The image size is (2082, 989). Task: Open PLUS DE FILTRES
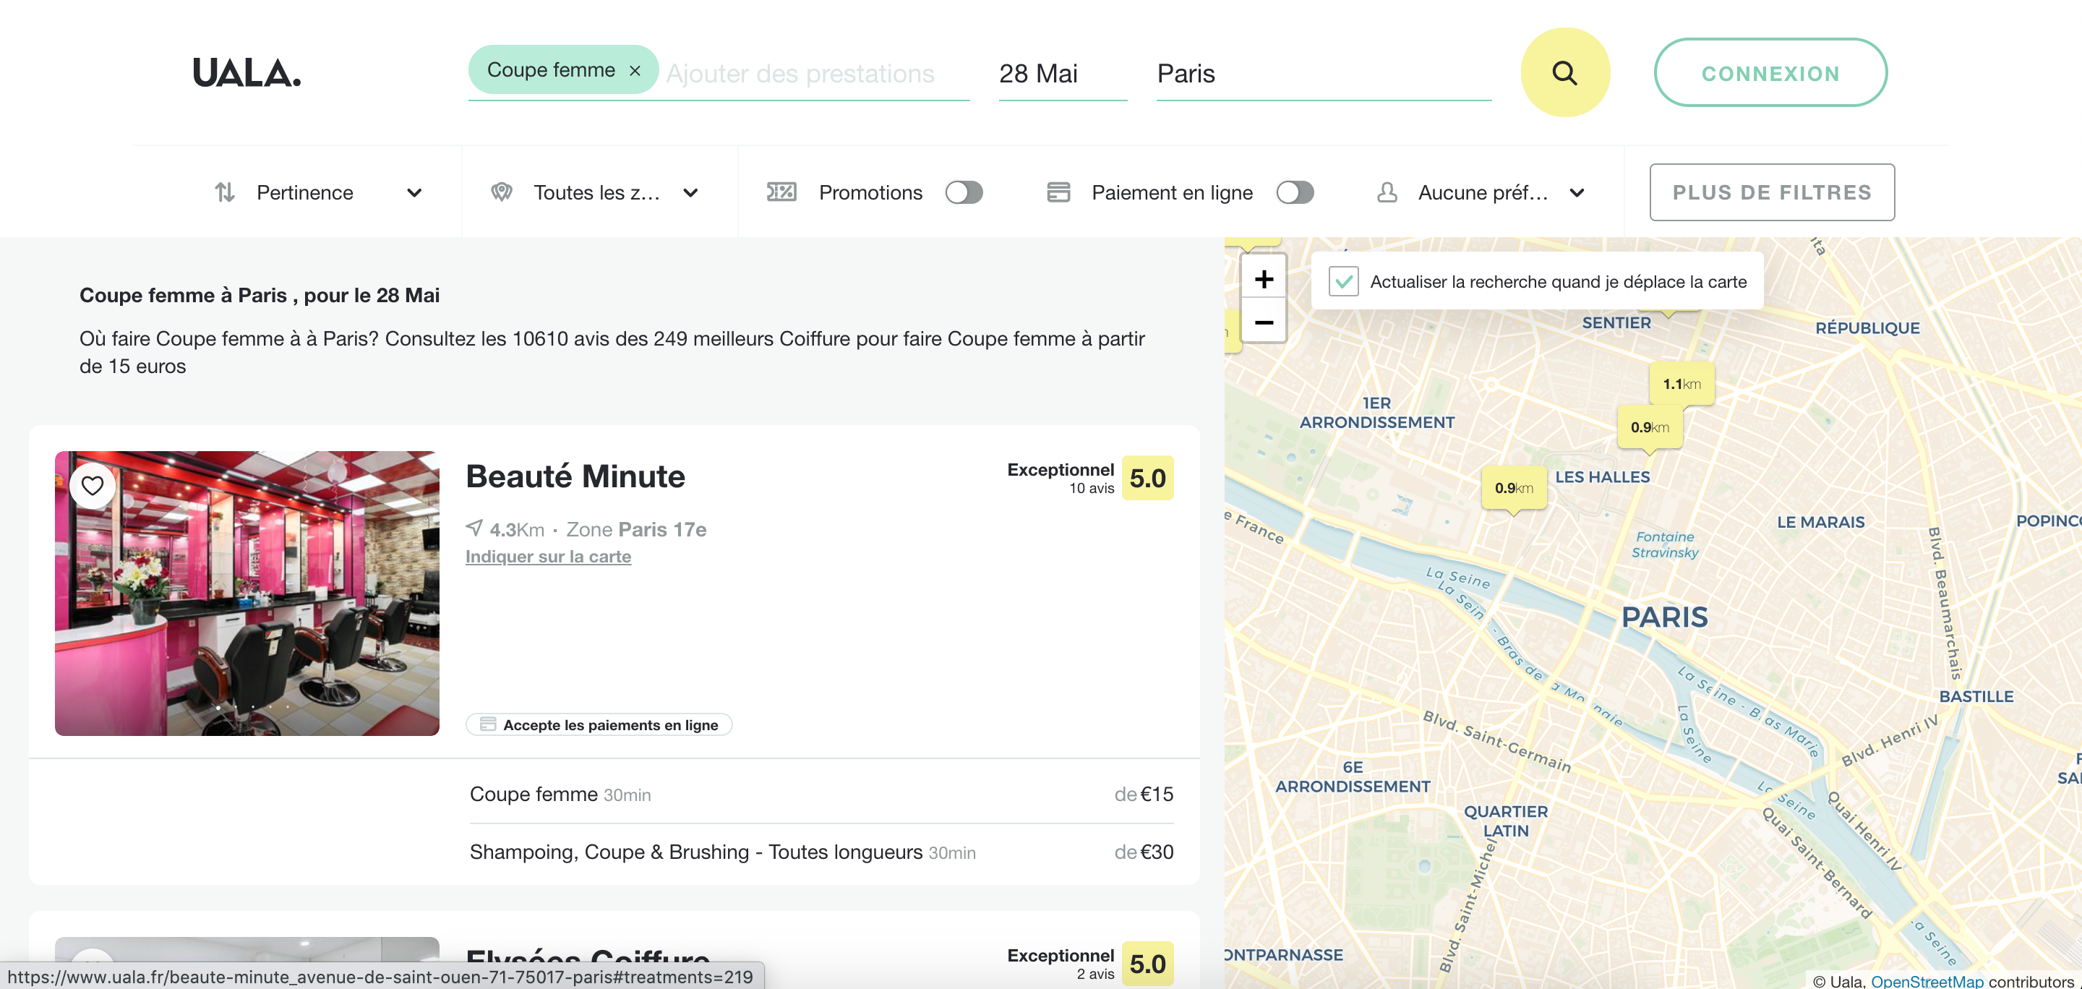pos(1772,192)
